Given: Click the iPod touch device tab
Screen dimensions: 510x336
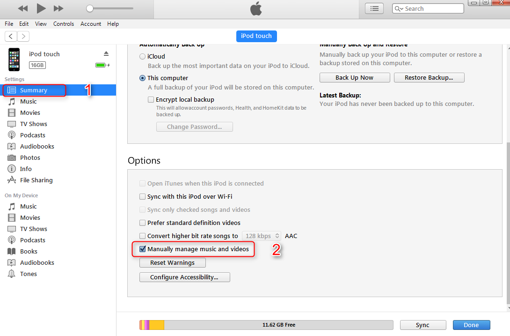Looking at the screenshot, I should point(256,36).
